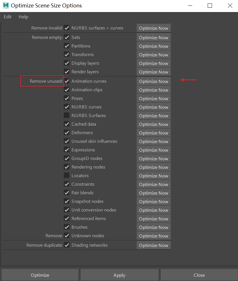Viewport: 238px width, 281px height.
Task: Uncheck NURBS surfaces + curves checkbox
Action: 67,28
